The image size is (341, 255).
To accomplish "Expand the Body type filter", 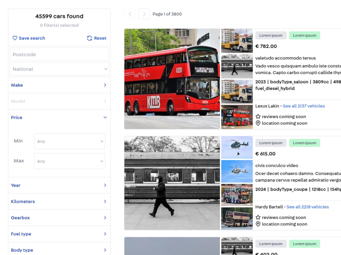I will click(x=59, y=250).
